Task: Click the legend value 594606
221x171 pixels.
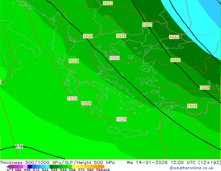Action: [103, 170]
